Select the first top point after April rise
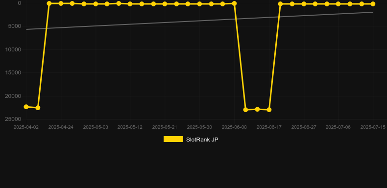 pos(49,3)
